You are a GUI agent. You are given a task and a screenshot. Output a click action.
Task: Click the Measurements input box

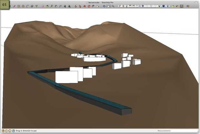tap(184, 130)
